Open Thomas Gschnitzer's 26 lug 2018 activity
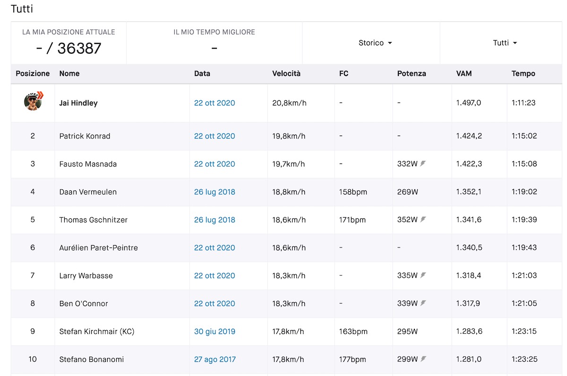Image resolution: width=567 pixels, height=376 pixels. 215,220
